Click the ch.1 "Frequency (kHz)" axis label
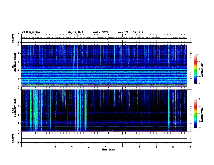Viewport: 214px width, 165px height. (15, 63)
